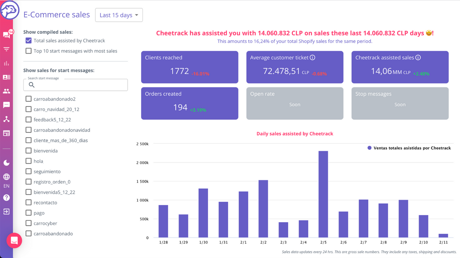
Task: Select the Average customer ticket card
Action: (x=295, y=67)
